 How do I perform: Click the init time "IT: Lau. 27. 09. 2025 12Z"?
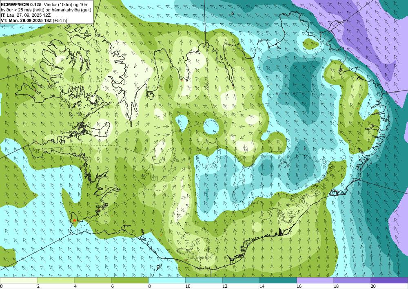click(26, 15)
